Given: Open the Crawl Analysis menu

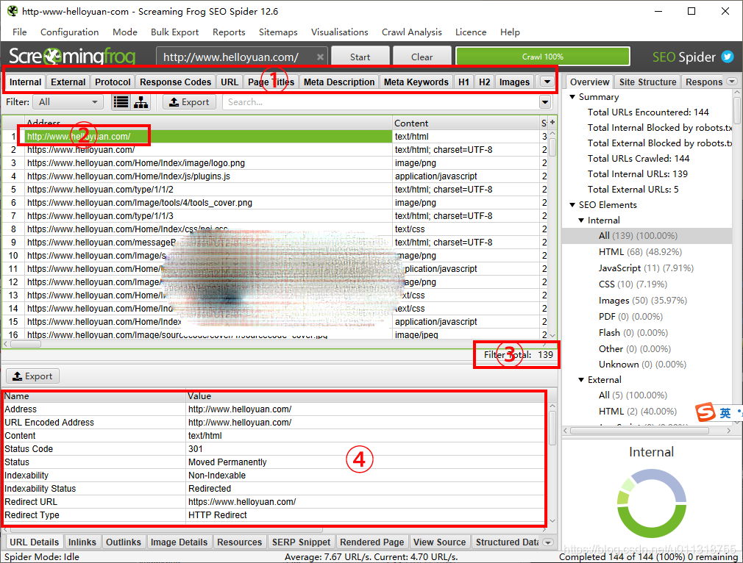Looking at the screenshot, I should [x=412, y=32].
